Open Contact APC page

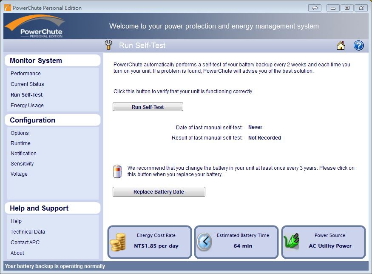point(25,243)
